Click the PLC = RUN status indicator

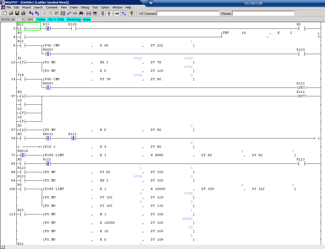[56, 20]
